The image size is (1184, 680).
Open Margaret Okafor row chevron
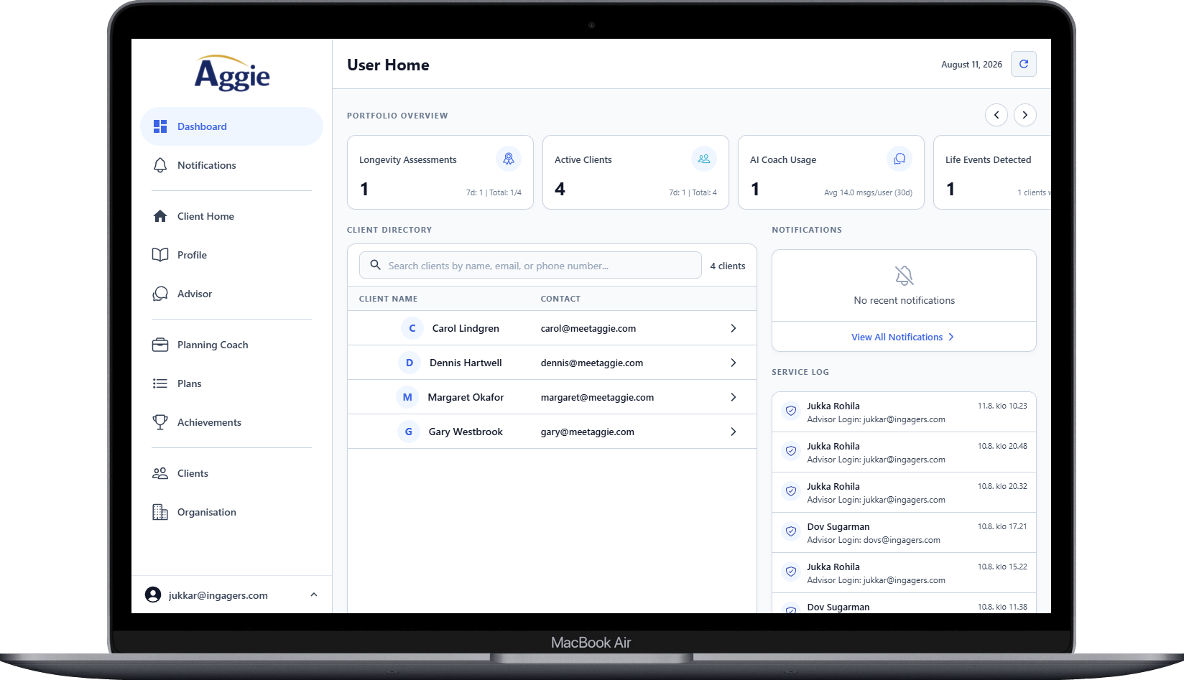click(x=733, y=397)
